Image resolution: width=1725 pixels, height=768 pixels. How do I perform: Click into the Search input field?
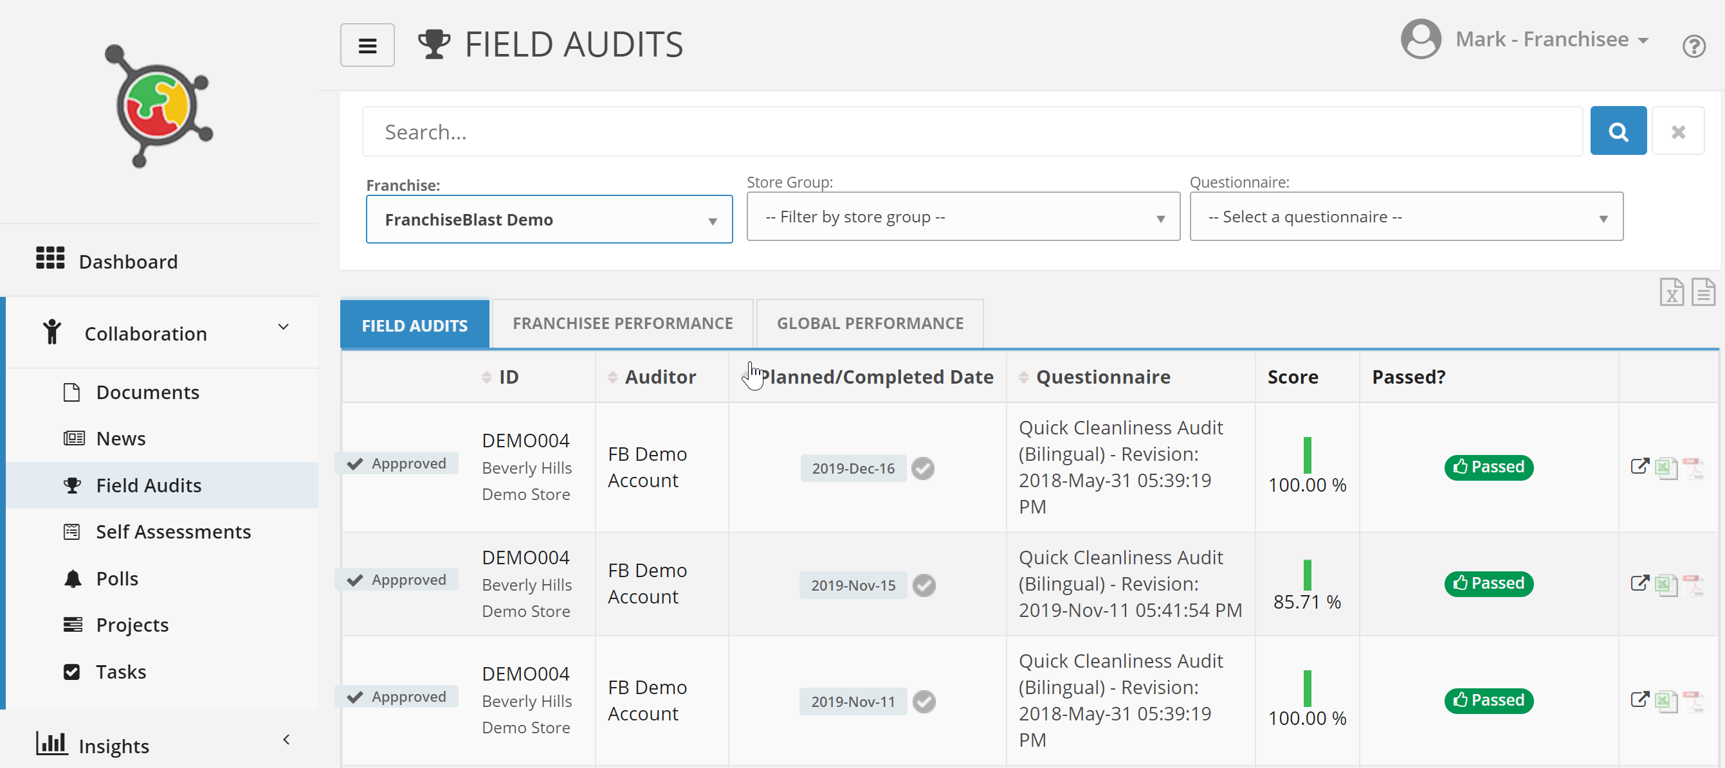tap(971, 132)
